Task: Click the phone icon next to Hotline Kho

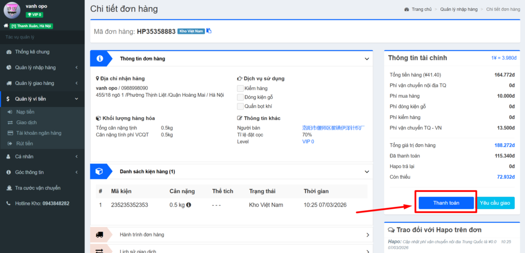Action: 9,203
